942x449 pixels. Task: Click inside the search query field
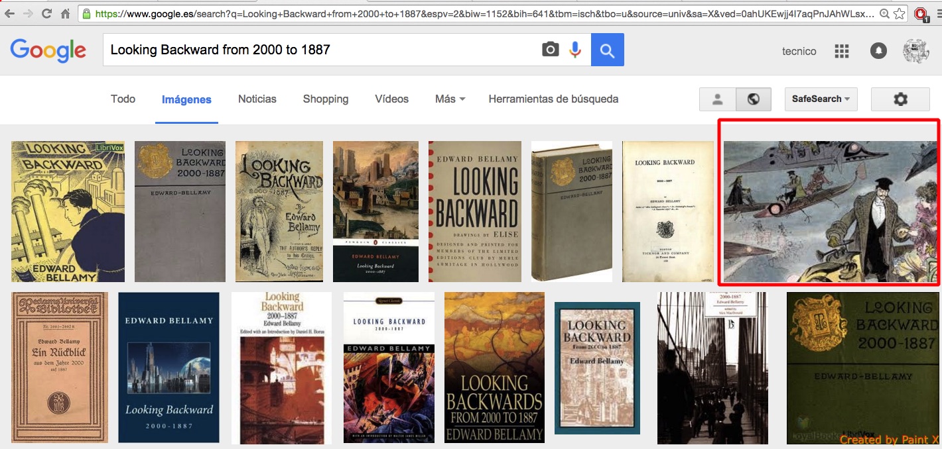[x=318, y=50]
